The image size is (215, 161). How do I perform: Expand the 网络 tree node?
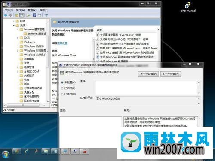(x=14, y=21)
